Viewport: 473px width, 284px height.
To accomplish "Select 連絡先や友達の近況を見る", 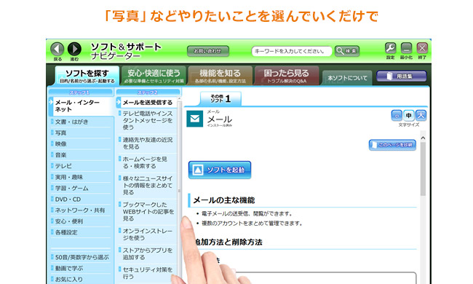I will click(146, 143).
